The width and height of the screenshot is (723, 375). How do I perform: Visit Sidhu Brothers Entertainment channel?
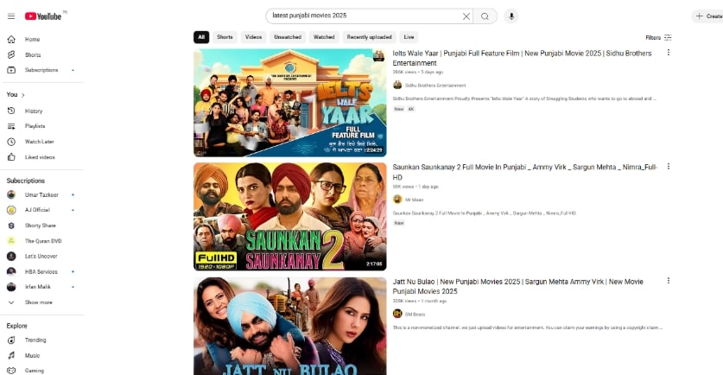click(435, 86)
